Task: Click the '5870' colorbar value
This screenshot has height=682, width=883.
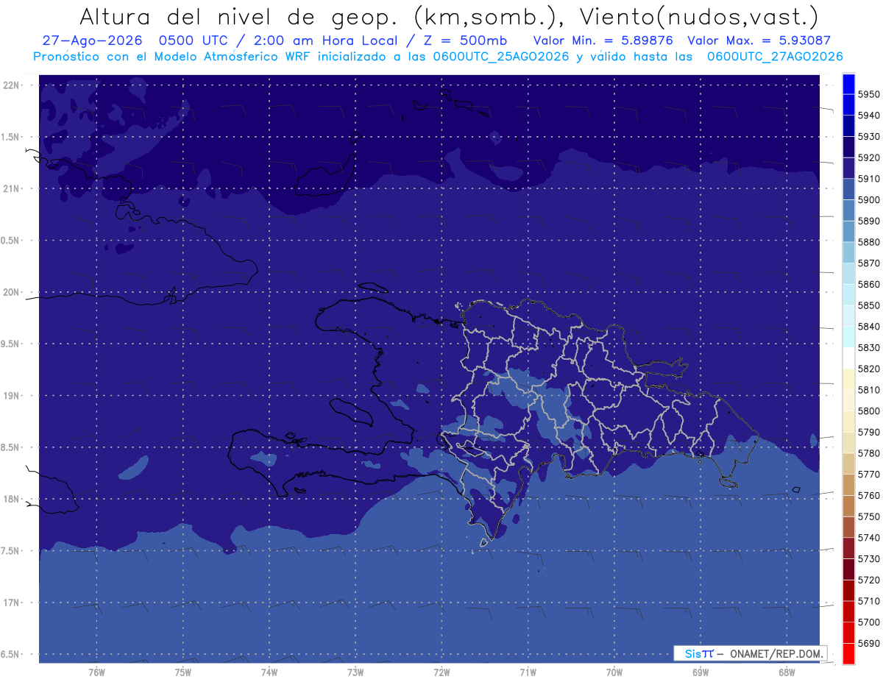Action: pos(868,263)
